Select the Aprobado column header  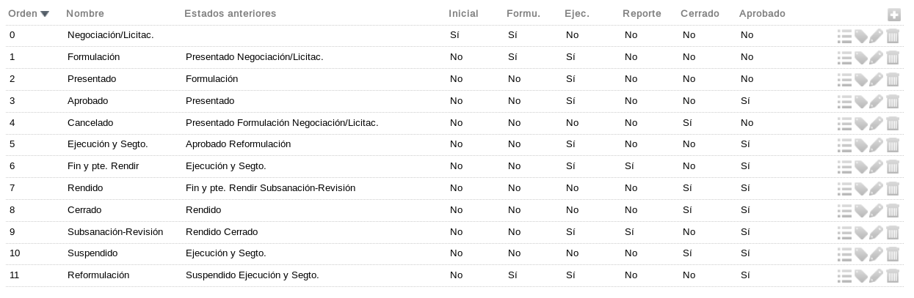click(x=762, y=14)
